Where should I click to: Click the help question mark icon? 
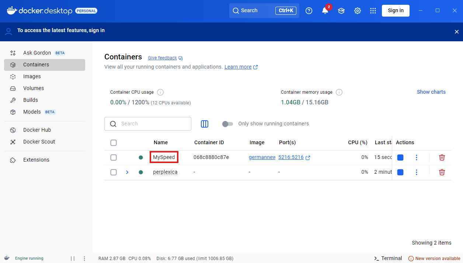[309, 11]
